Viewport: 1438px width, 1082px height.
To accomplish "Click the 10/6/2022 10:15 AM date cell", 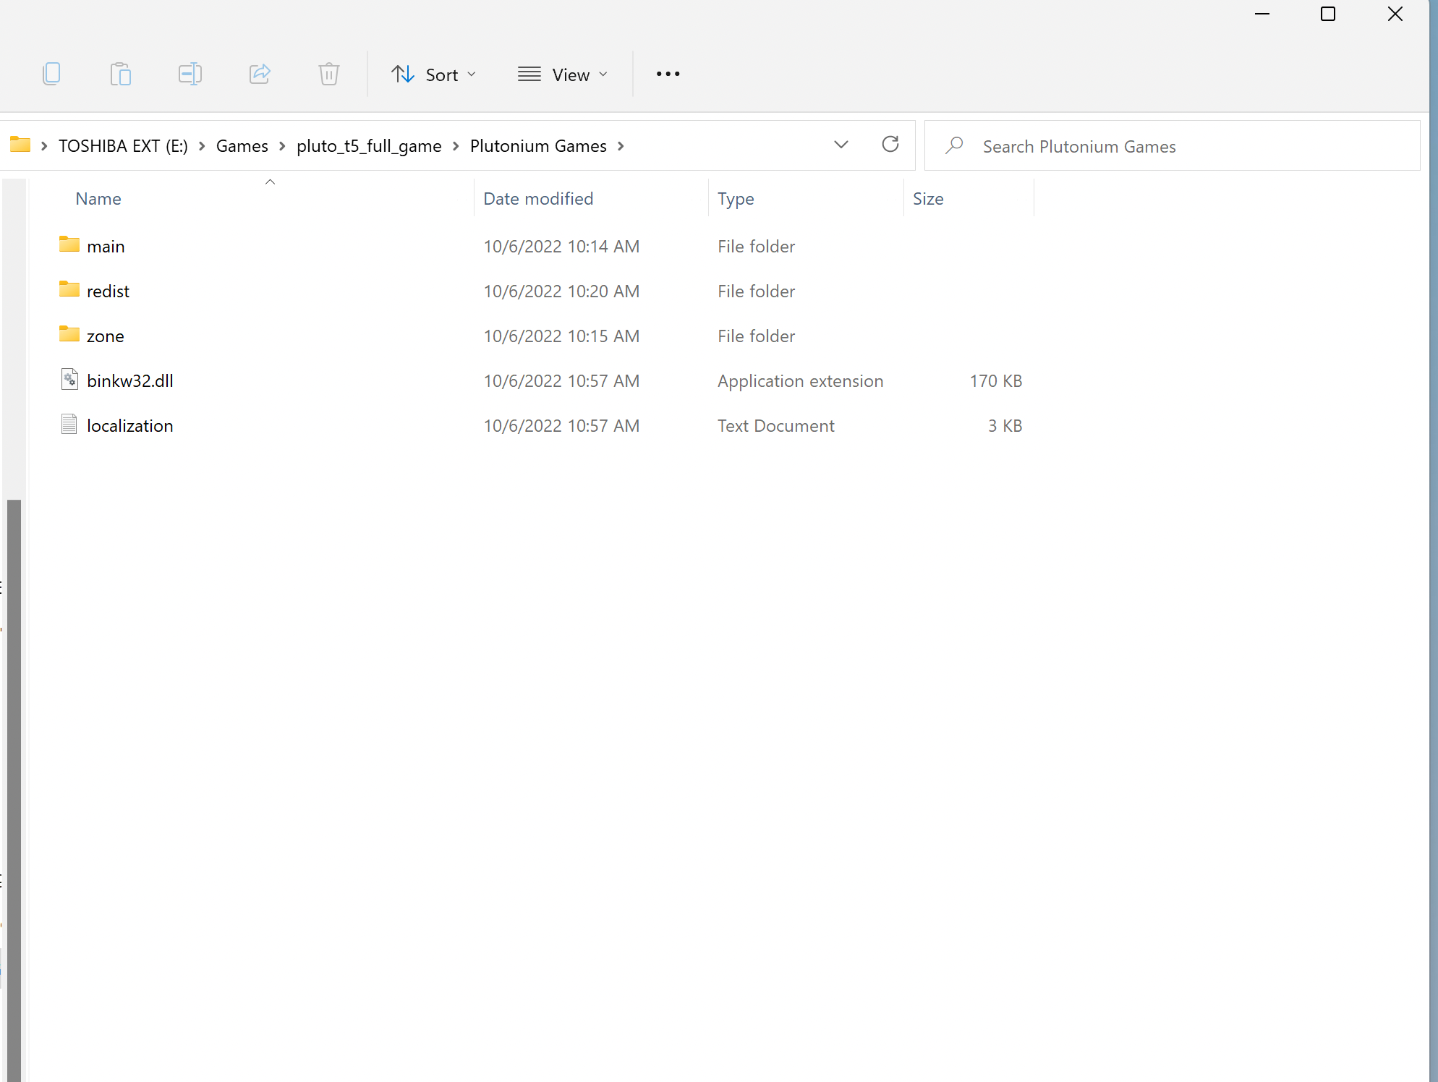I will (561, 336).
